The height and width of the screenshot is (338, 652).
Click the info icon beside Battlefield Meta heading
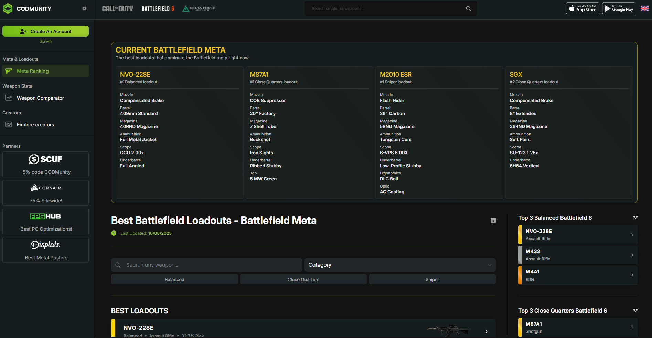493,221
